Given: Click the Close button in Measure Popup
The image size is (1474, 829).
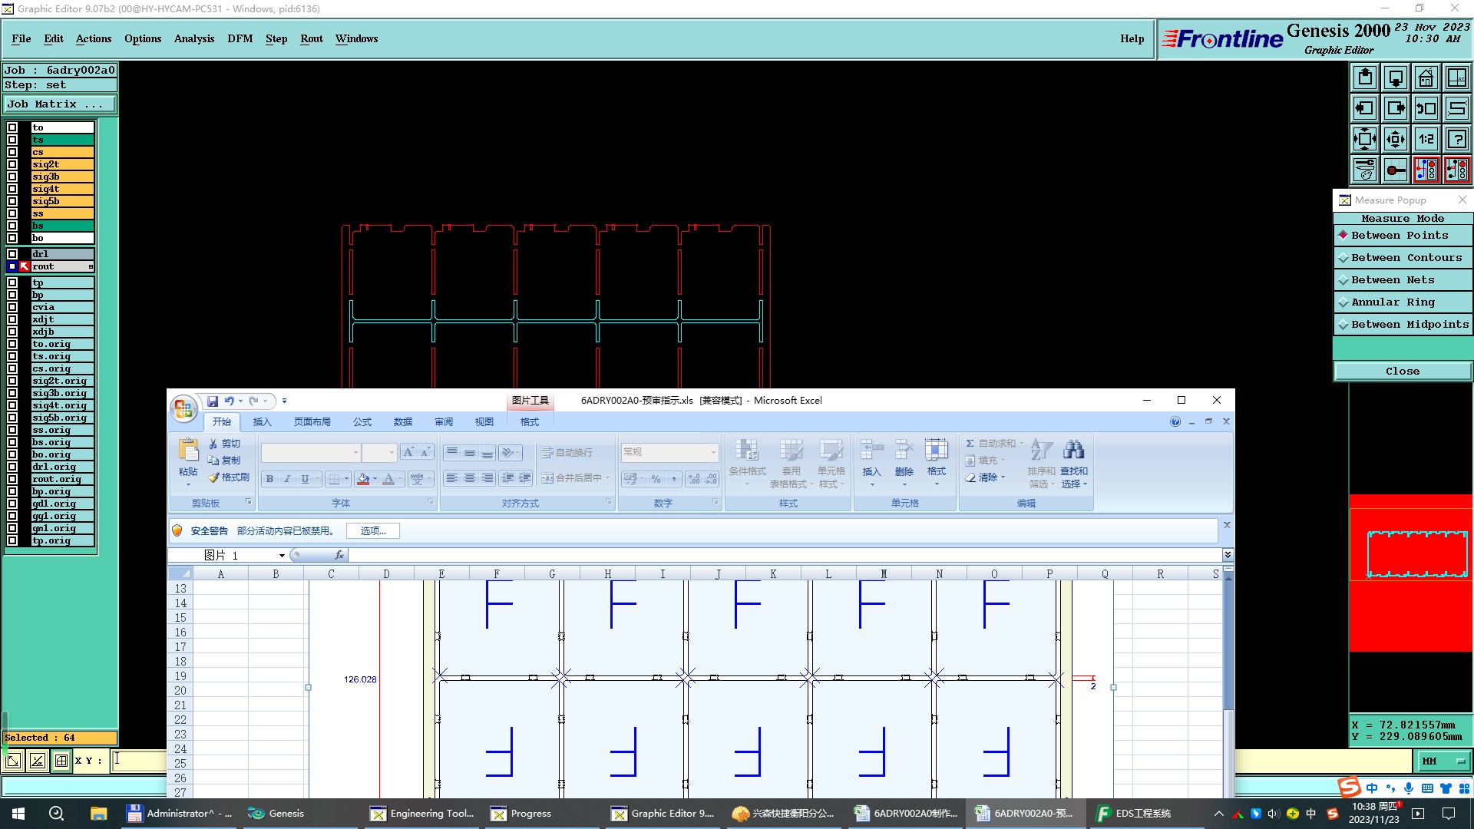Looking at the screenshot, I should click(1402, 372).
